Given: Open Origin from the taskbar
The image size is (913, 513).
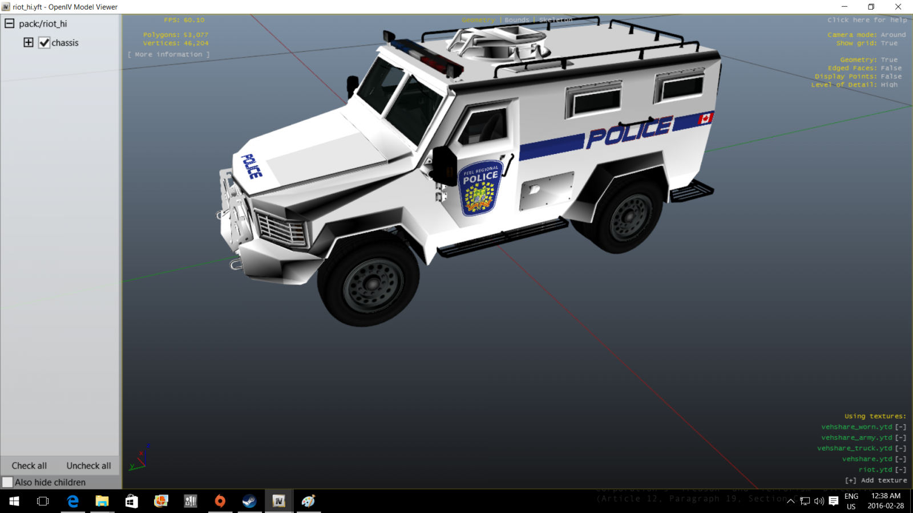Looking at the screenshot, I should 220,501.
